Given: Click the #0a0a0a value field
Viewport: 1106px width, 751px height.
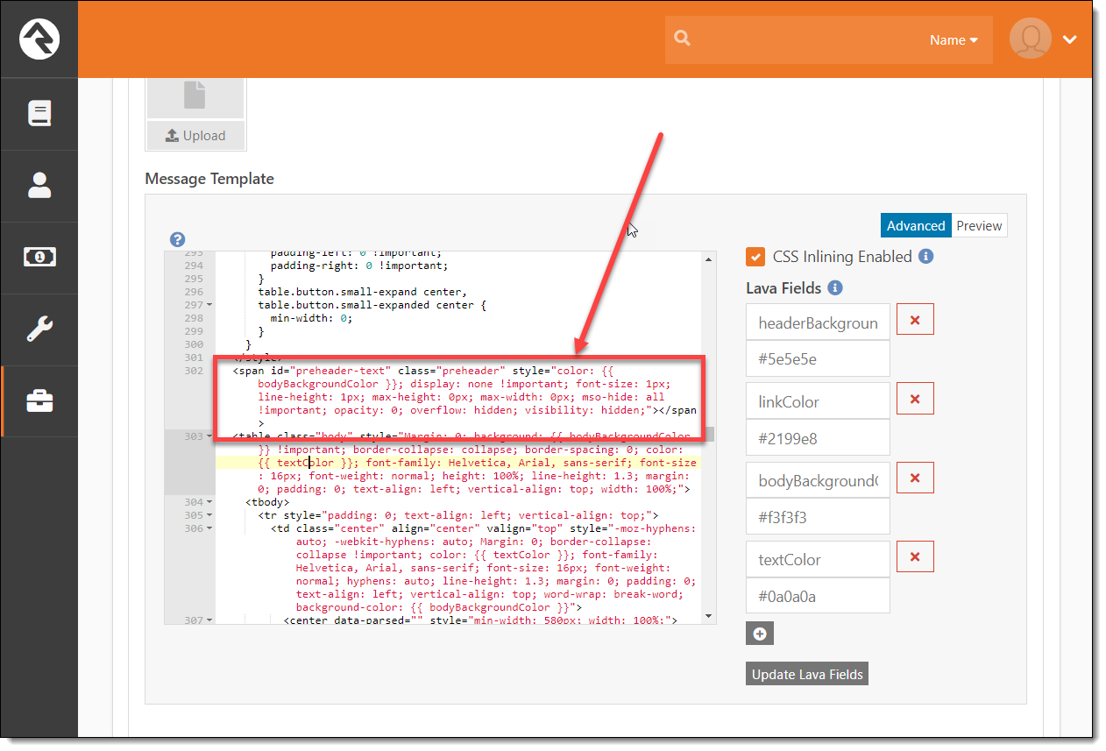Looking at the screenshot, I should pos(818,595).
